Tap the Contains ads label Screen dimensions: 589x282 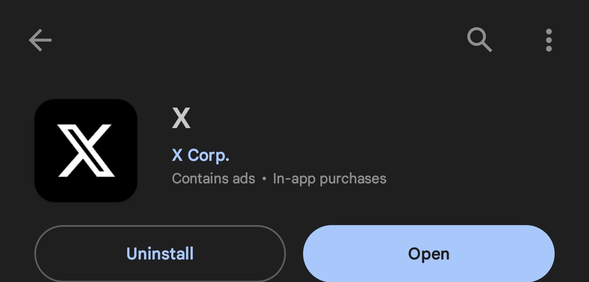coord(214,178)
